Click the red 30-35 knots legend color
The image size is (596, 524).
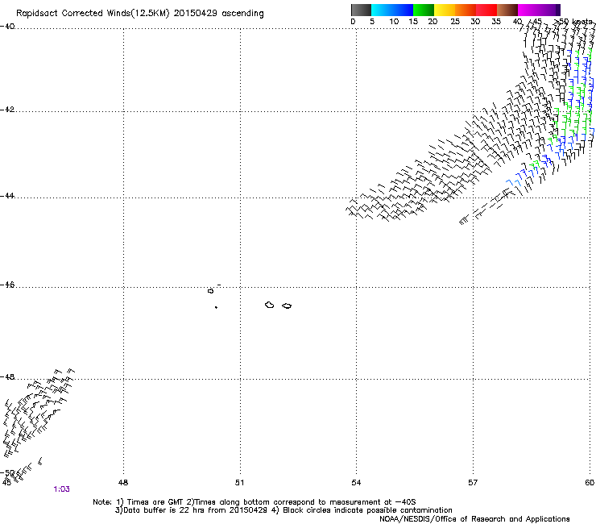486,10
